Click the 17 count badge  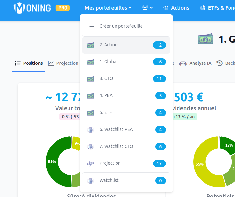point(159,163)
